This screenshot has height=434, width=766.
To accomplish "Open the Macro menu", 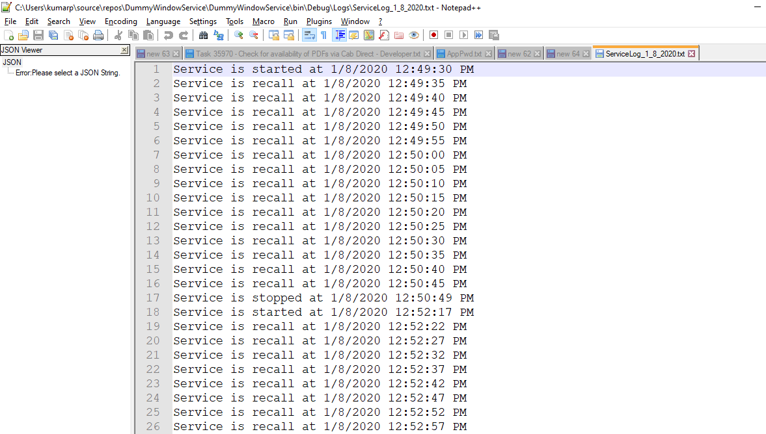I will 263,21.
